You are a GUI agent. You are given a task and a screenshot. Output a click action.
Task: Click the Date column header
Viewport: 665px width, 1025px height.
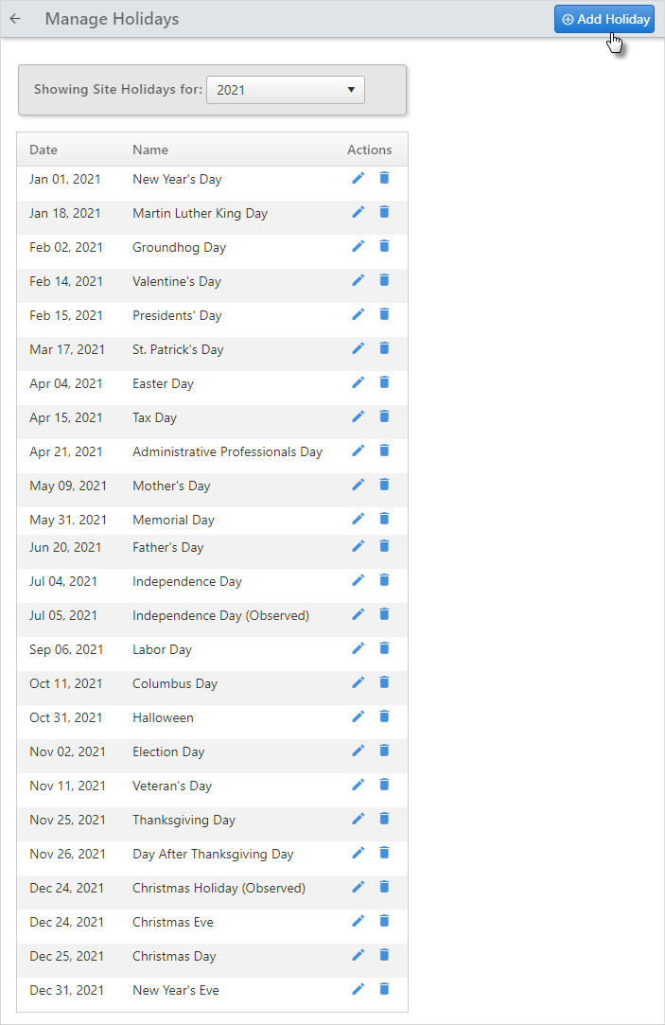click(44, 150)
